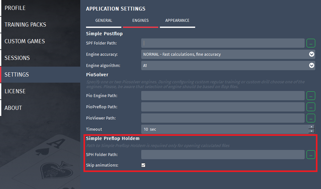
Task: Click the SPF Folder Path text field
Action: (223, 43)
